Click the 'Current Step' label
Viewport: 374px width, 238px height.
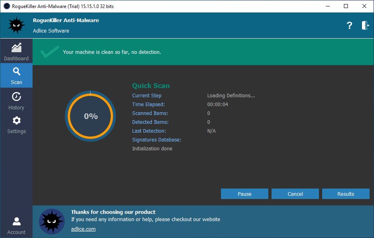tap(147, 96)
